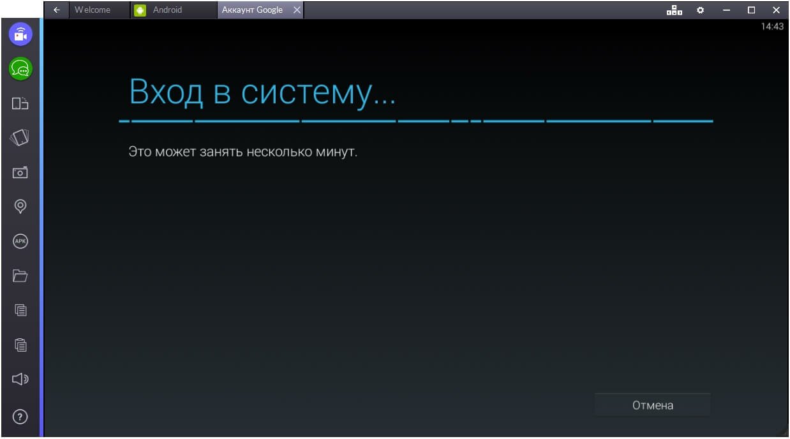This screenshot has height=439, width=790.
Task: Open the set location pin icon
Action: tap(20, 206)
